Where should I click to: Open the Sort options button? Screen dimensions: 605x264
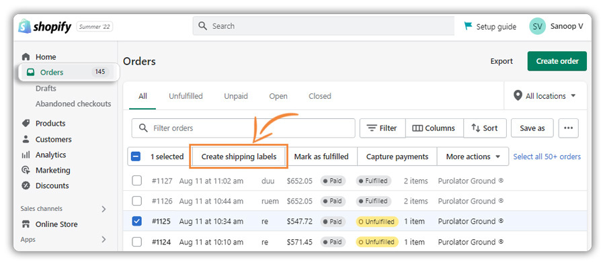click(x=485, y=128)
